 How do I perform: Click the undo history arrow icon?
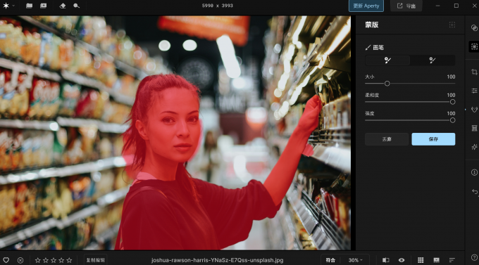pyautogui.click(x=474, y=191)
